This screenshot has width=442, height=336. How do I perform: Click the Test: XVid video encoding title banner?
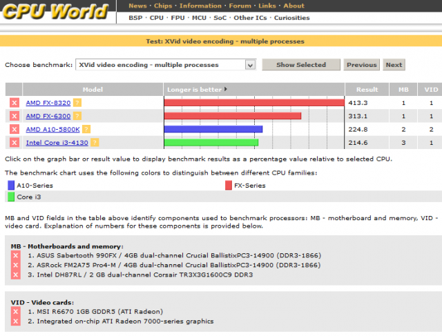tap(221, 41)
